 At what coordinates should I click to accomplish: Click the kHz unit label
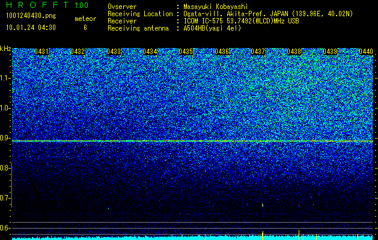coord(5,49)
